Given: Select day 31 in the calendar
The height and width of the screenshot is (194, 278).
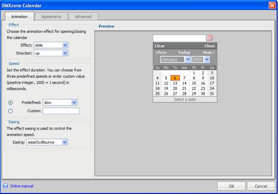Looking at the screenshot, I should 212,93.
